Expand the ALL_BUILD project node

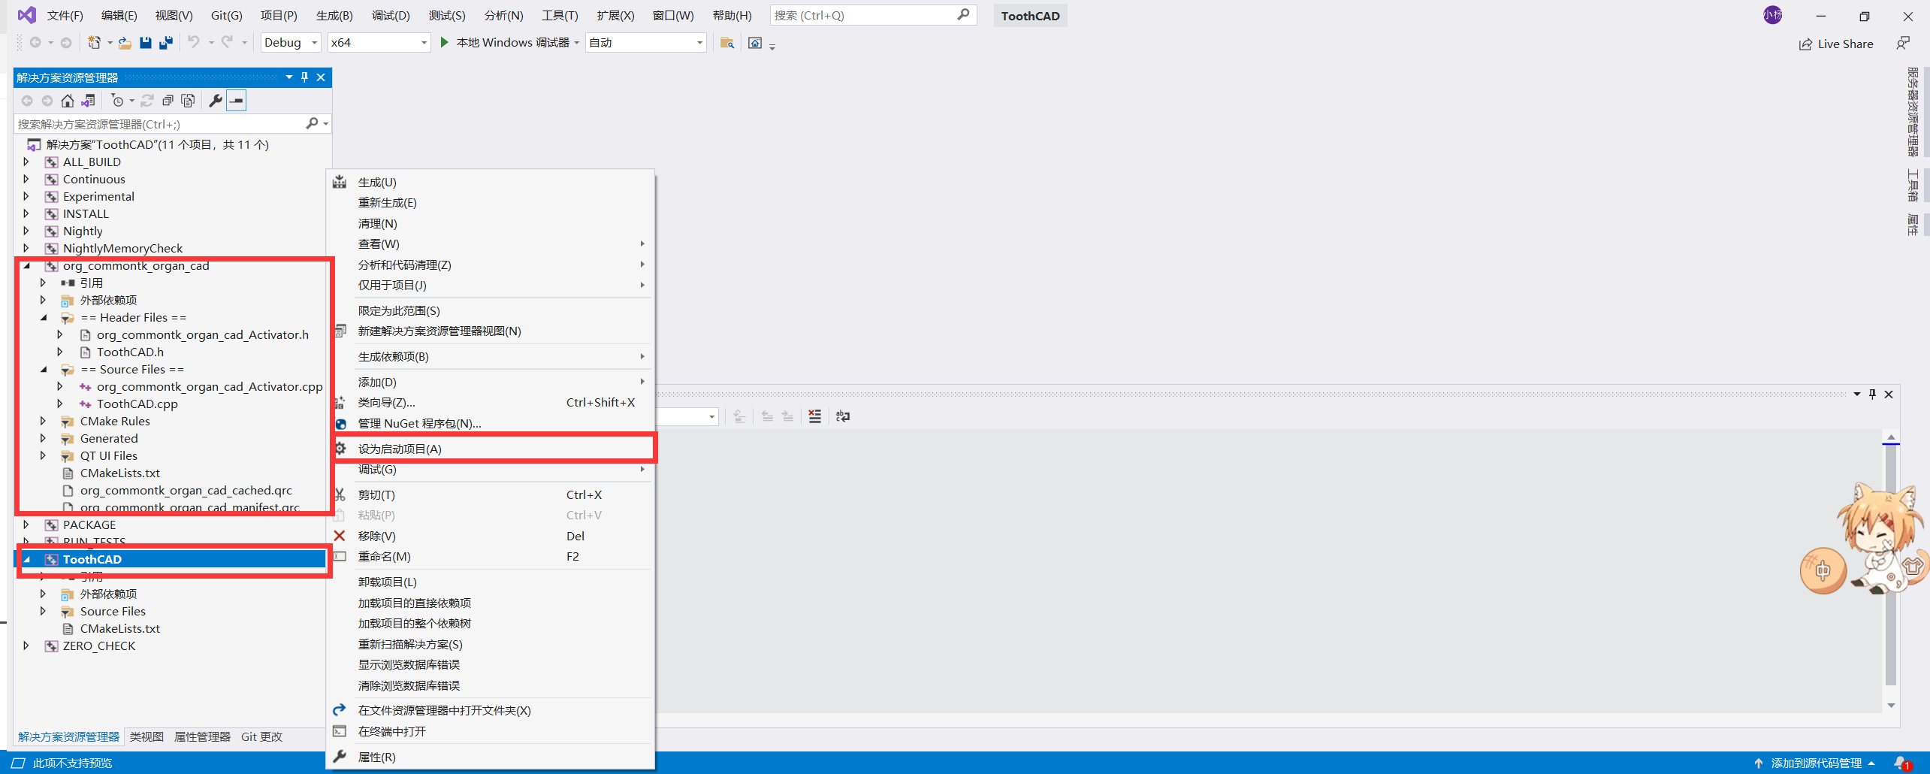[26, 162]
